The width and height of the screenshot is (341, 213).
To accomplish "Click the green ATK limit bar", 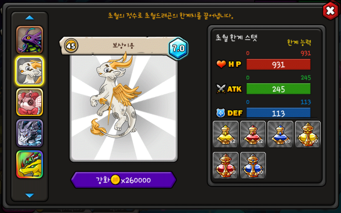I will click(x=278, y=89).
